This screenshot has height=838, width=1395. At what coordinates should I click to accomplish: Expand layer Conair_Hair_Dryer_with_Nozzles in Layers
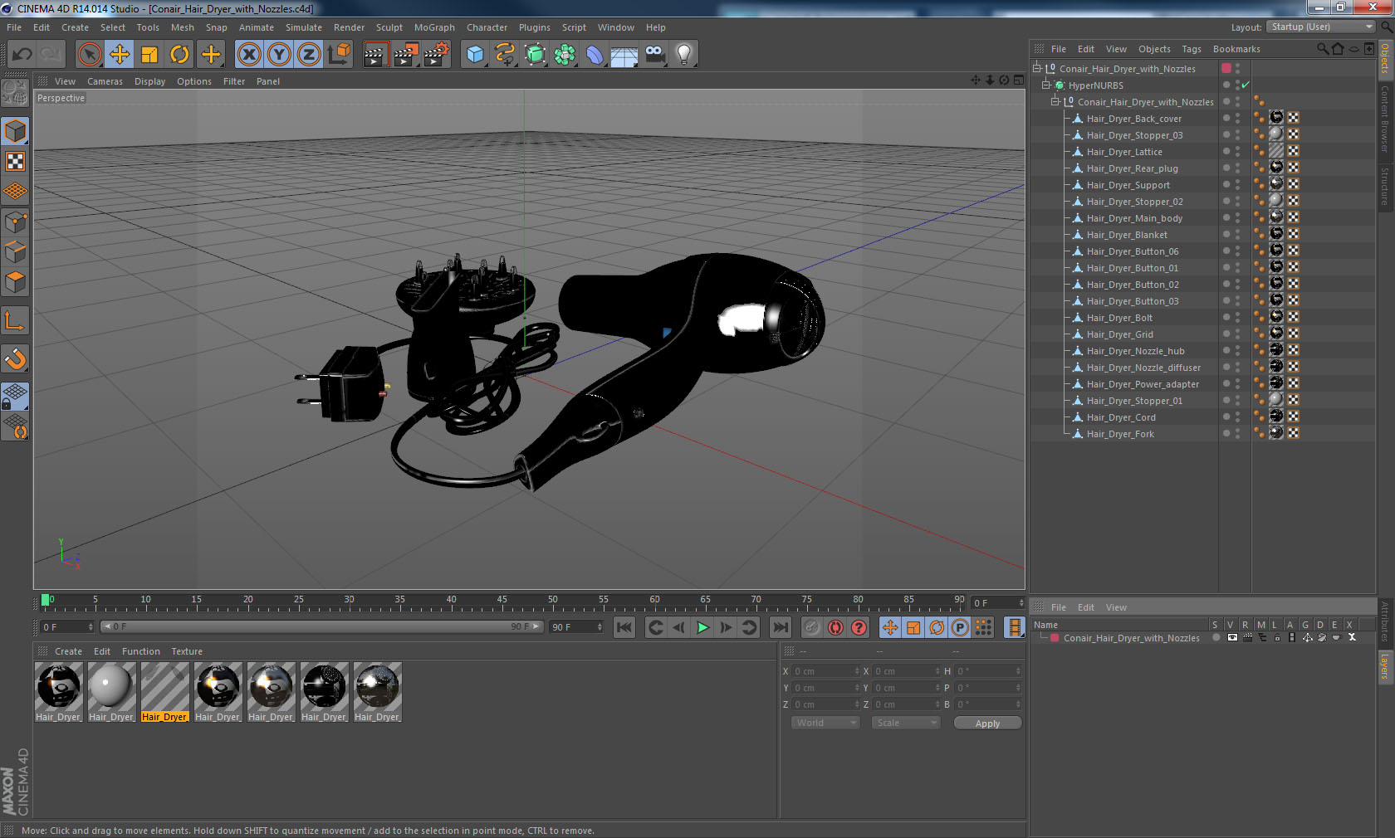[1043, 637]
